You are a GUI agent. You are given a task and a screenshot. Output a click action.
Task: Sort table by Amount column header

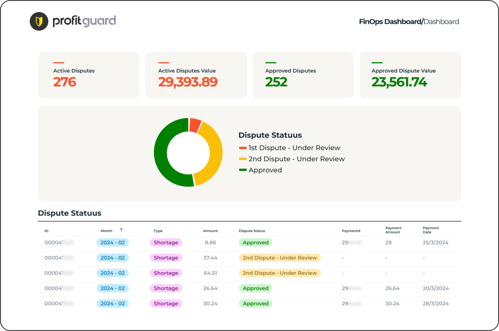[210, 231]
